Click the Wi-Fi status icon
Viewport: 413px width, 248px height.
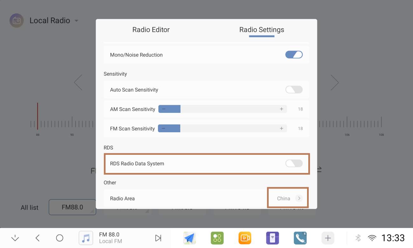tap(372, 238)
